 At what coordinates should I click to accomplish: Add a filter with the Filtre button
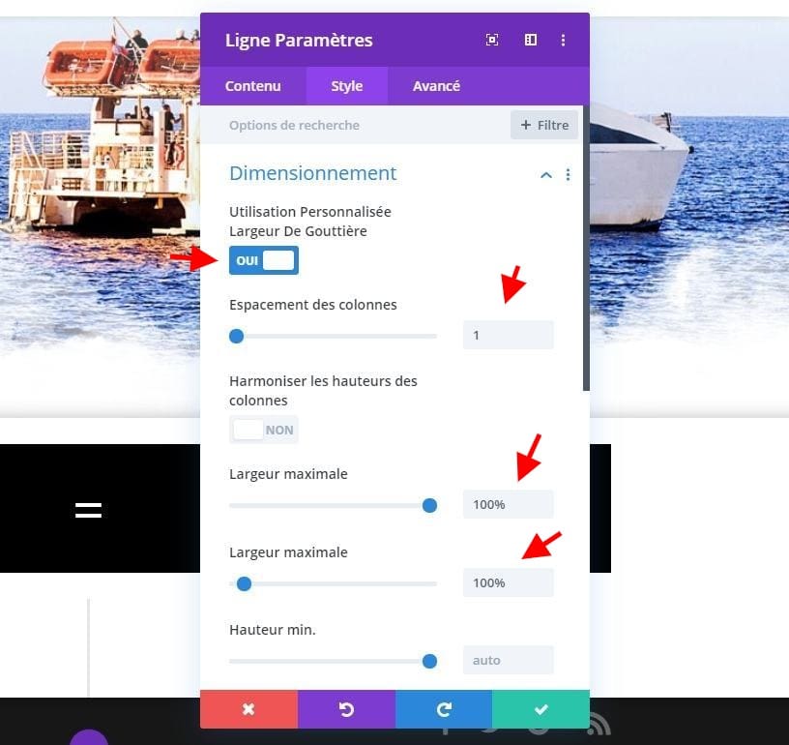click(x=544, y=125)
